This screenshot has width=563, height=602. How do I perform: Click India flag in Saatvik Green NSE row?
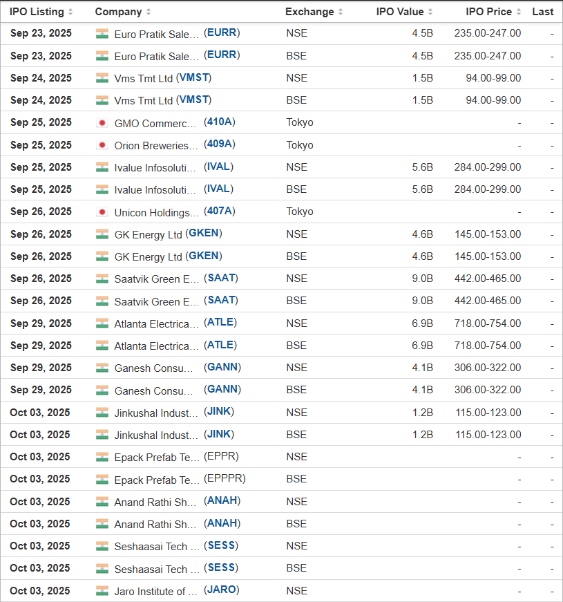[x=102, y=279]
